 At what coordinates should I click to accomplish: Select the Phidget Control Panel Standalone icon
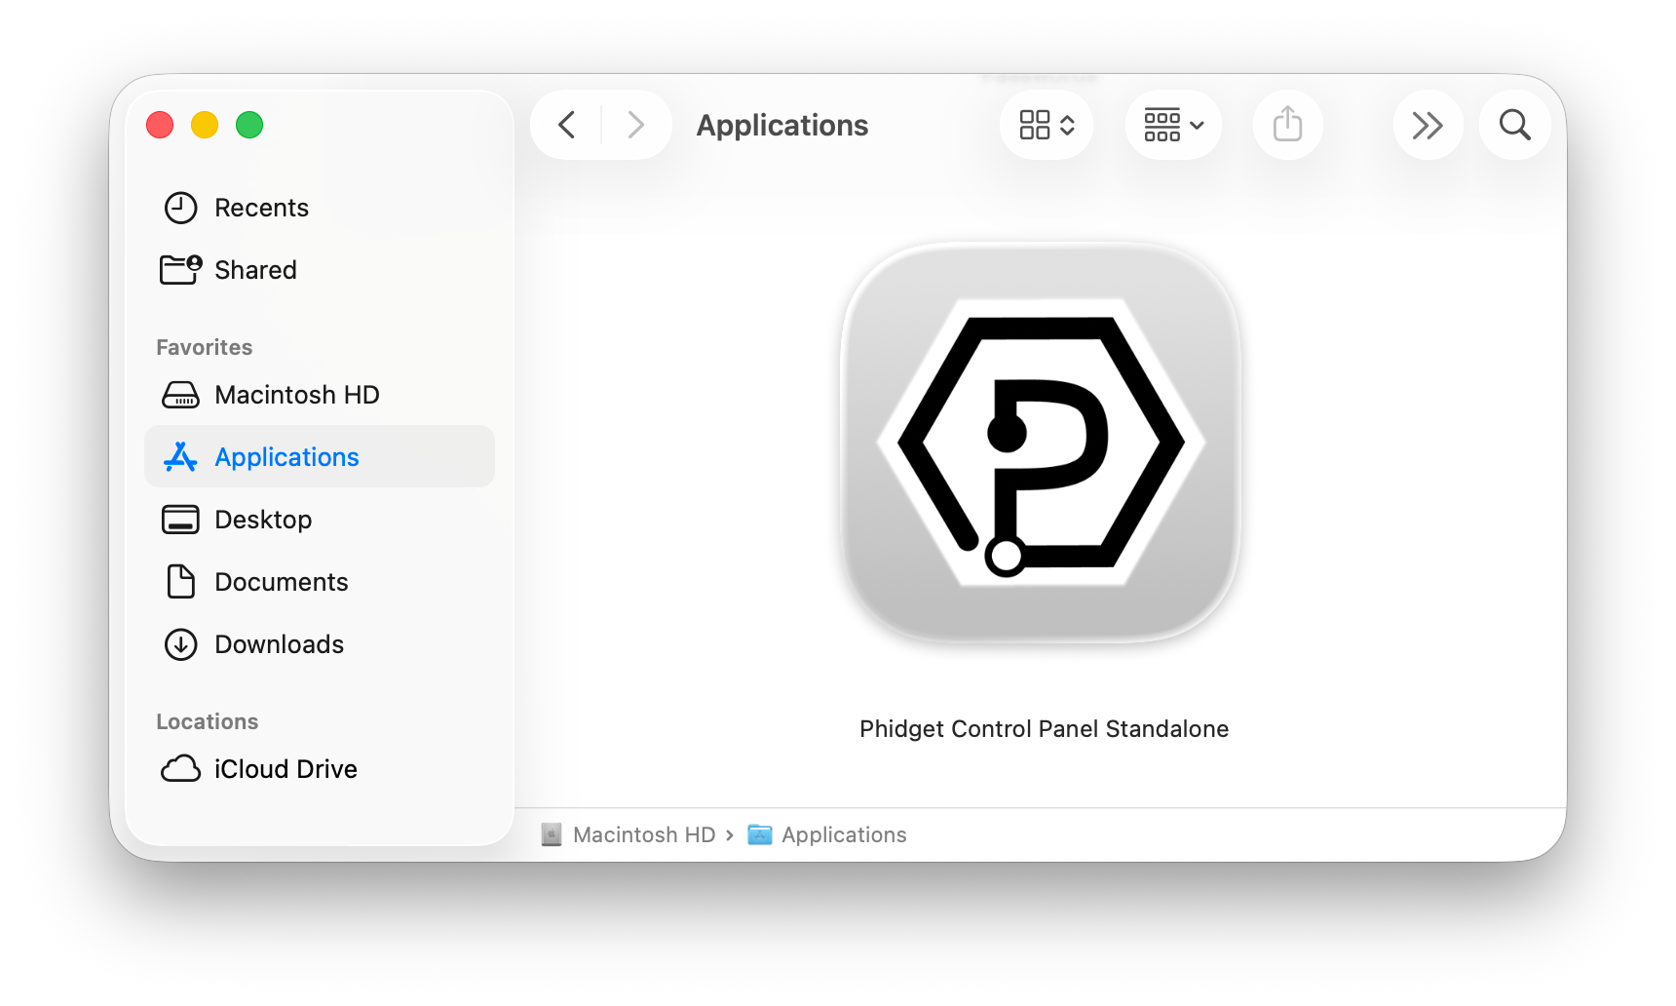coord(1041,443)
